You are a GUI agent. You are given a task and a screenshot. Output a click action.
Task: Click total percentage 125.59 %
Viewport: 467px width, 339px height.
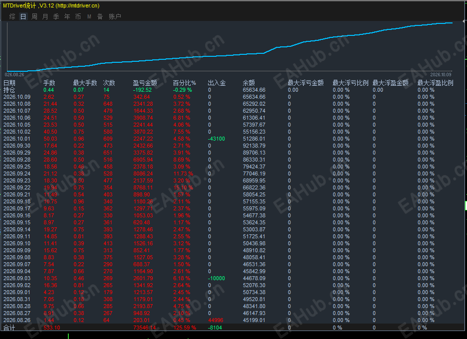(185, 328)
